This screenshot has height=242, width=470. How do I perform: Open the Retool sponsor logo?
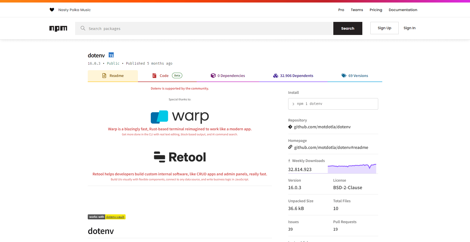pyautogui.click(x=180, y=157)
